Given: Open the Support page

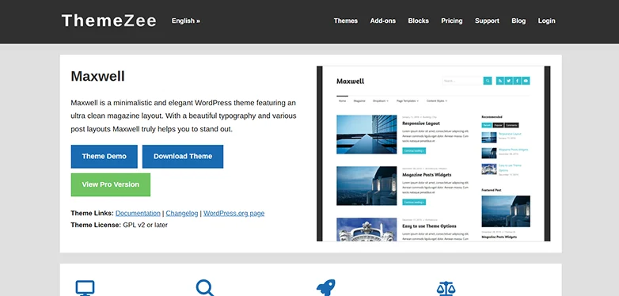Looking at the screenshot, I should (487, 21).
